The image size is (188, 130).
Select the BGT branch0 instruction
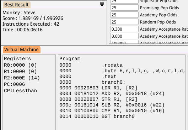[97, 116]
